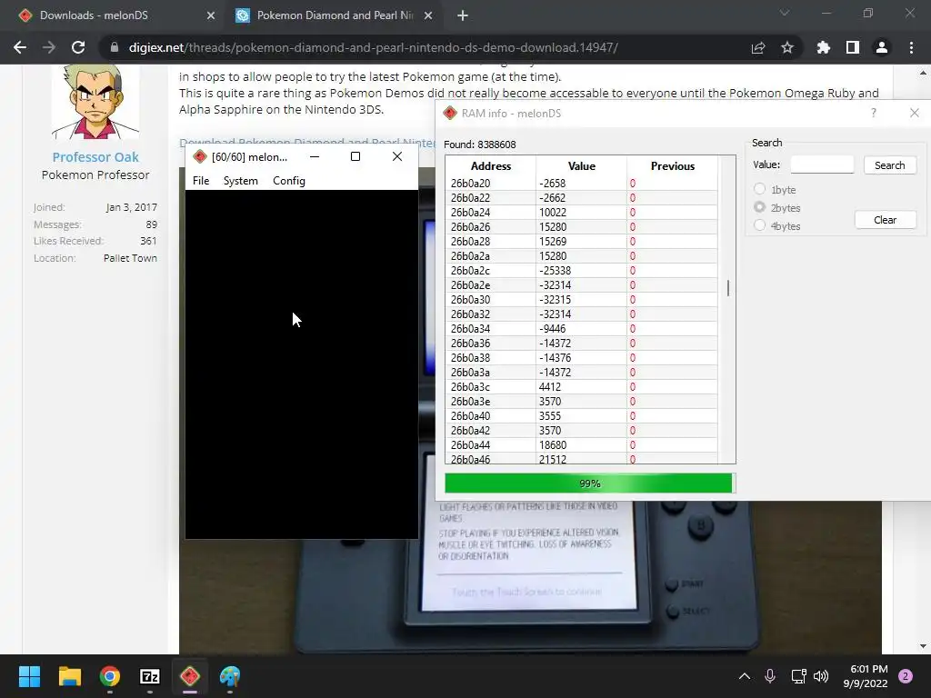
Task: Click the RAM table scrollbar thumb
Action: coord(728,288)
